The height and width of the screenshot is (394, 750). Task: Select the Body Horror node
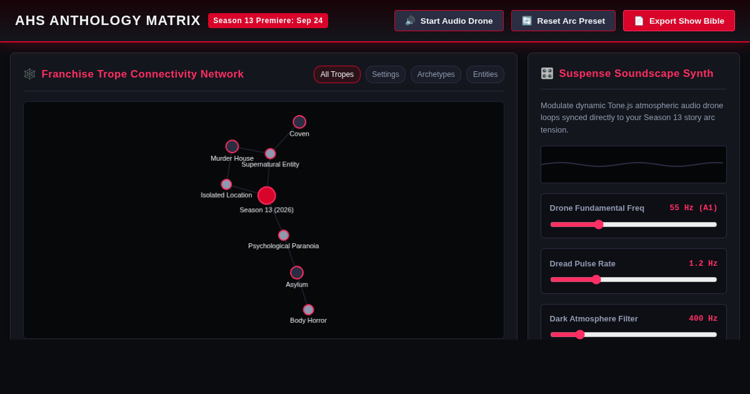tap(308, 310)
